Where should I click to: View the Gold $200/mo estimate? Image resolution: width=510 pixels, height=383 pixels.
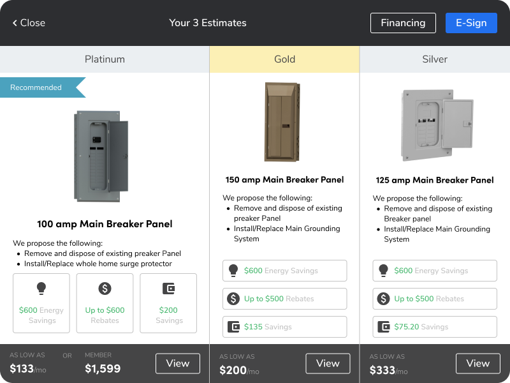[328, 363]
